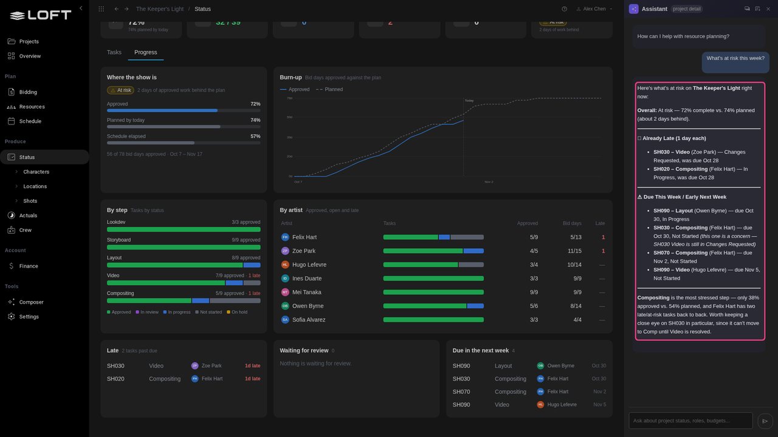Open Resources under Plan
This screenshot has height=437, width=778.
[44, 107]
